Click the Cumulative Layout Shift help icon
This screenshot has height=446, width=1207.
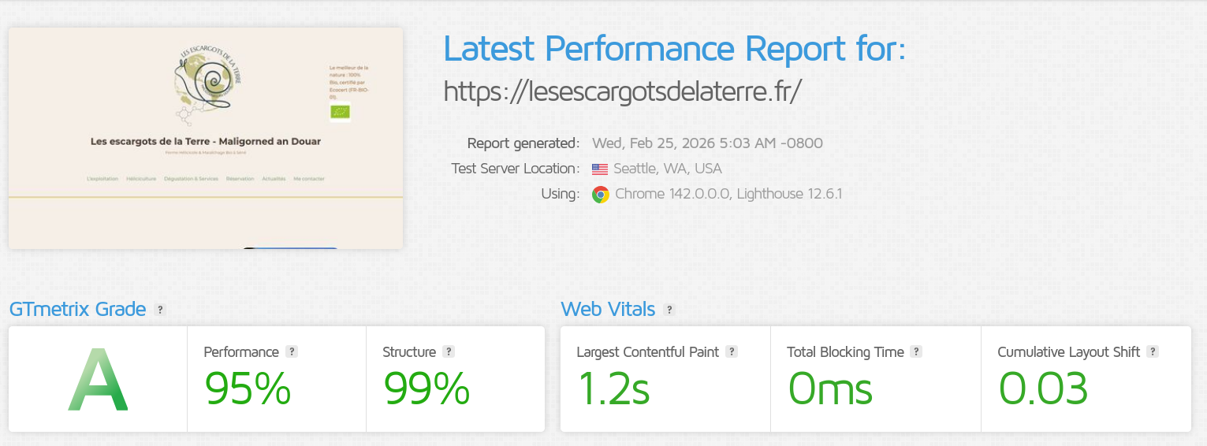[1153, 352]
